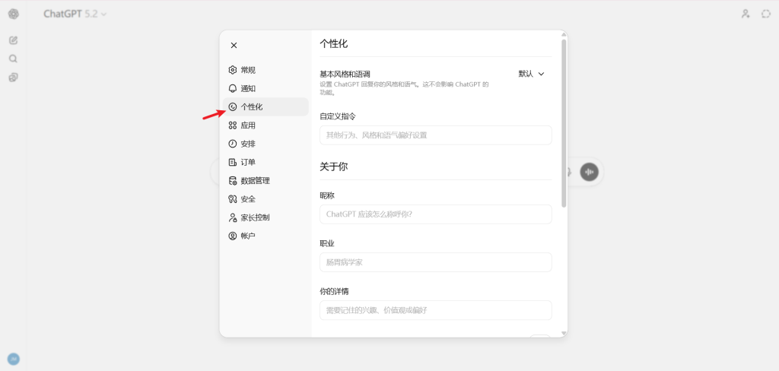Open the 应用 apps tab
Screen dimensions: 779x371
click(x=265, y=125)
